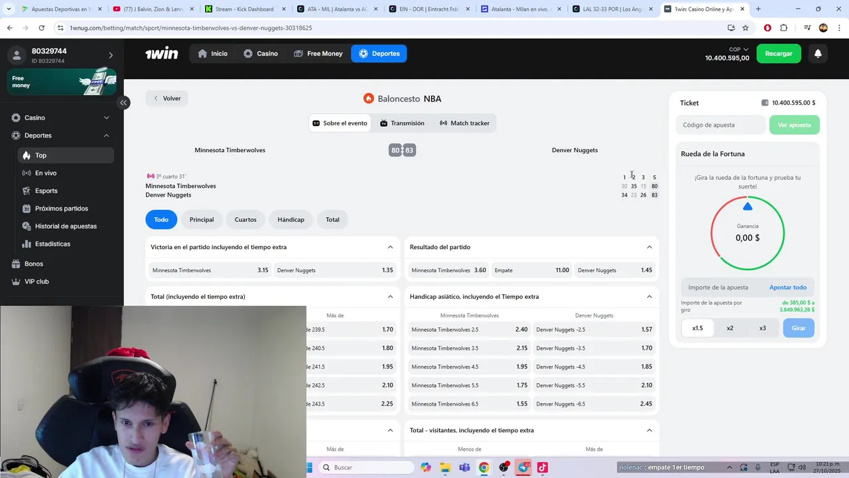Select Denver Nuggets 1.45 result odds
Image resolution: width=849 pixels, height=478 pixels.
coord(615,270)
